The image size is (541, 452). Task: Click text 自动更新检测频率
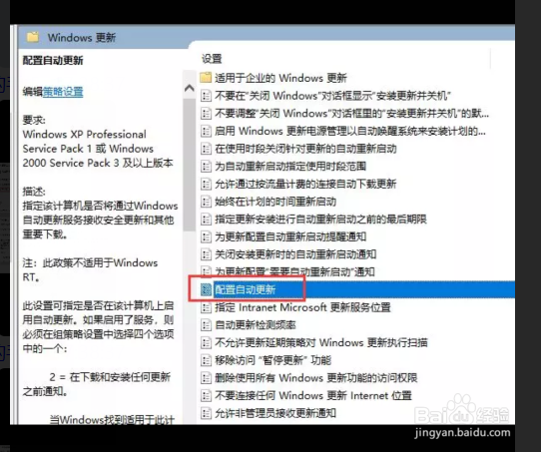click(255, 324)
